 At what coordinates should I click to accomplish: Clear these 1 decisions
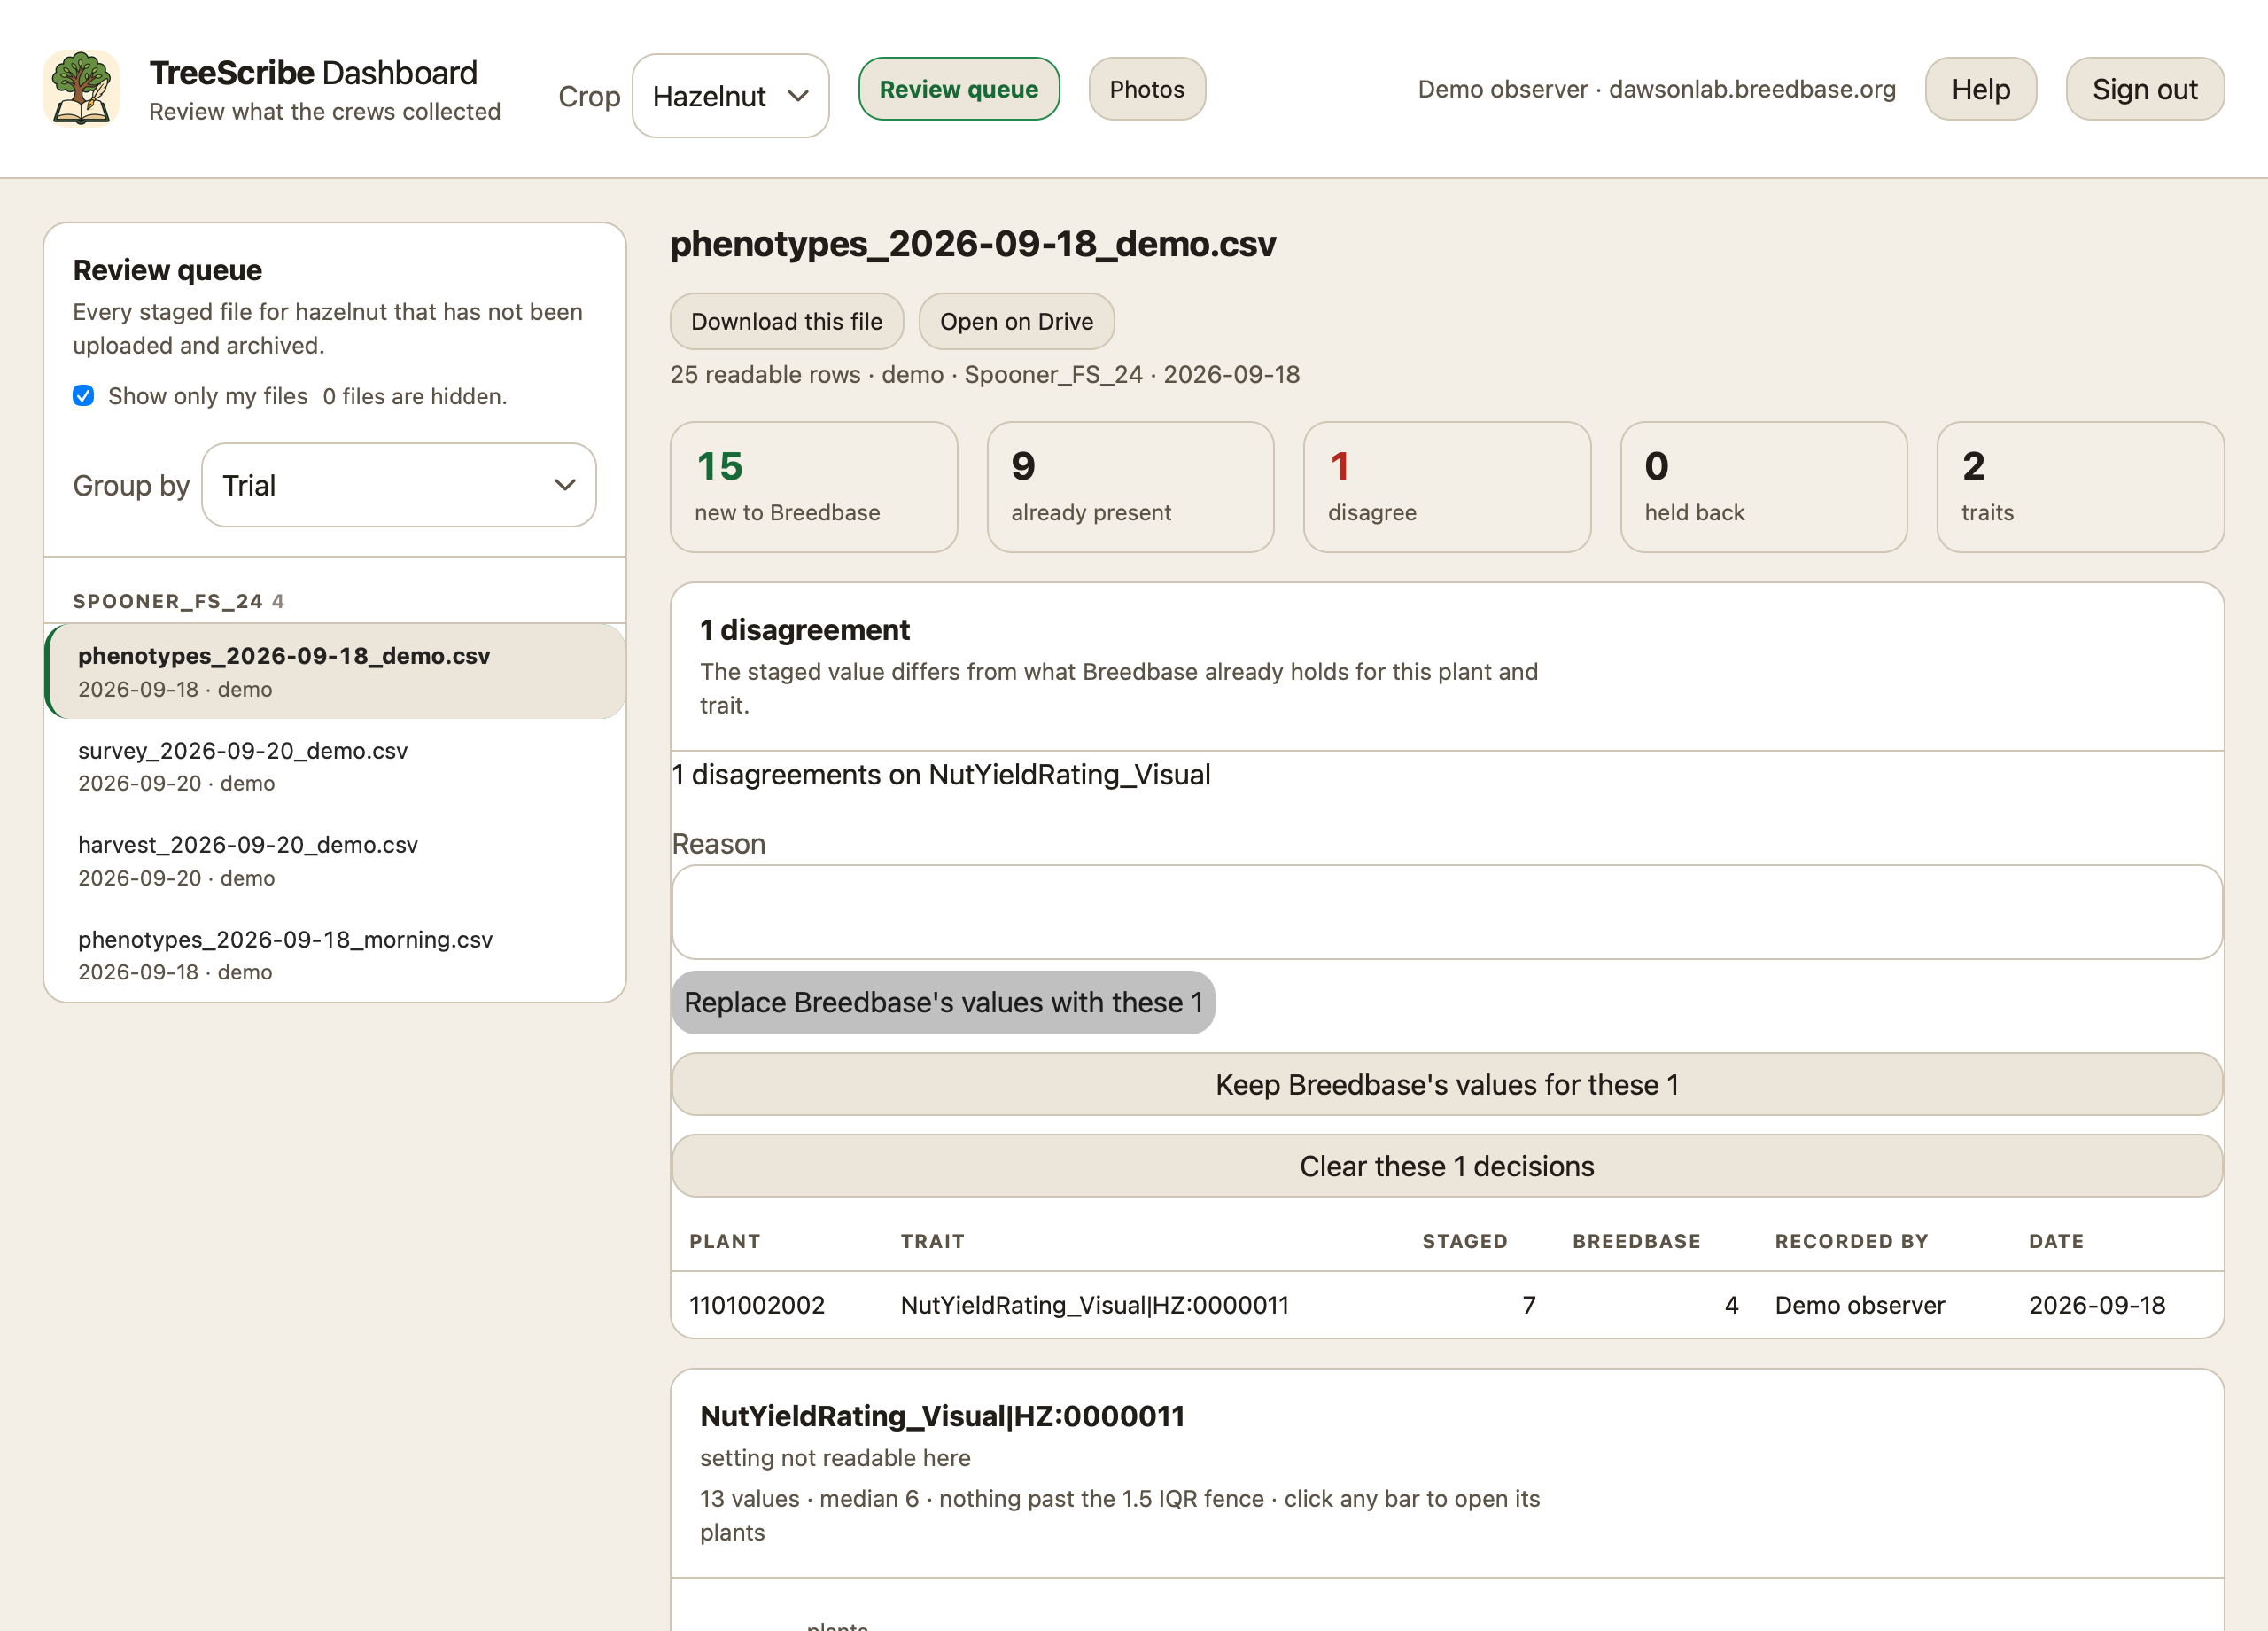tap(1447, 1166)
